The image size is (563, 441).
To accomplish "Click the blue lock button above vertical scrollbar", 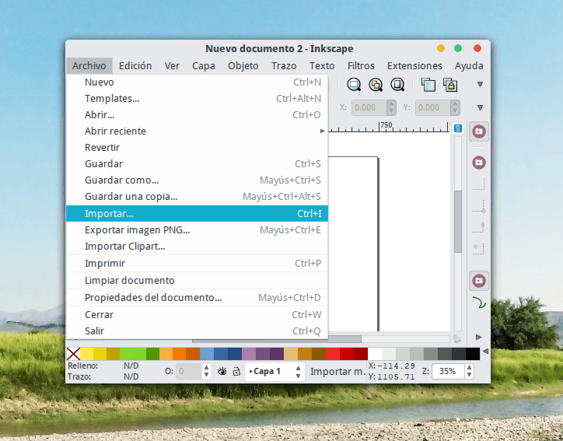I will pos(458,128).
